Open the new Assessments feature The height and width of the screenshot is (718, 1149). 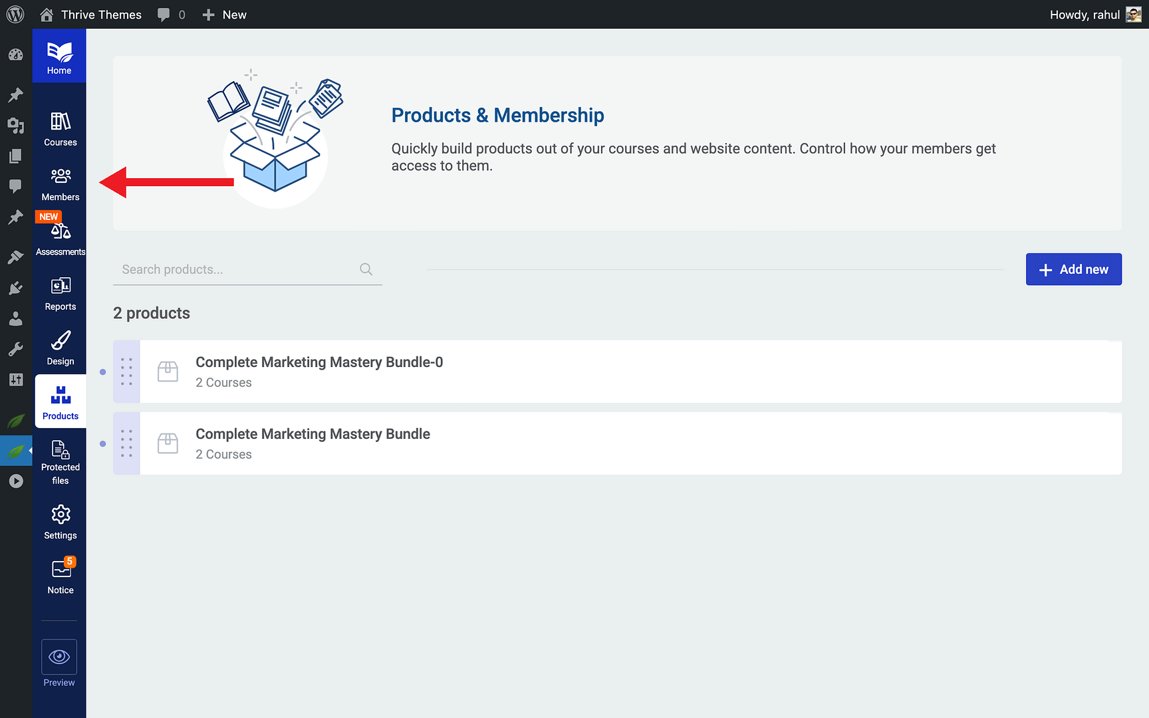point(60,231)
